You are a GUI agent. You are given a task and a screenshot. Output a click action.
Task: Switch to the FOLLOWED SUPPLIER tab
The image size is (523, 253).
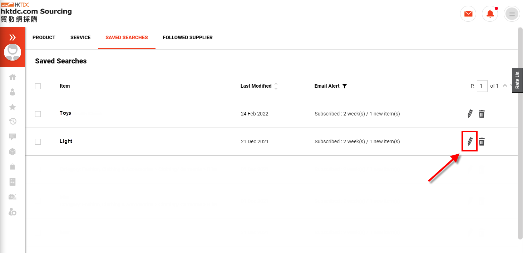coord(188,37)
